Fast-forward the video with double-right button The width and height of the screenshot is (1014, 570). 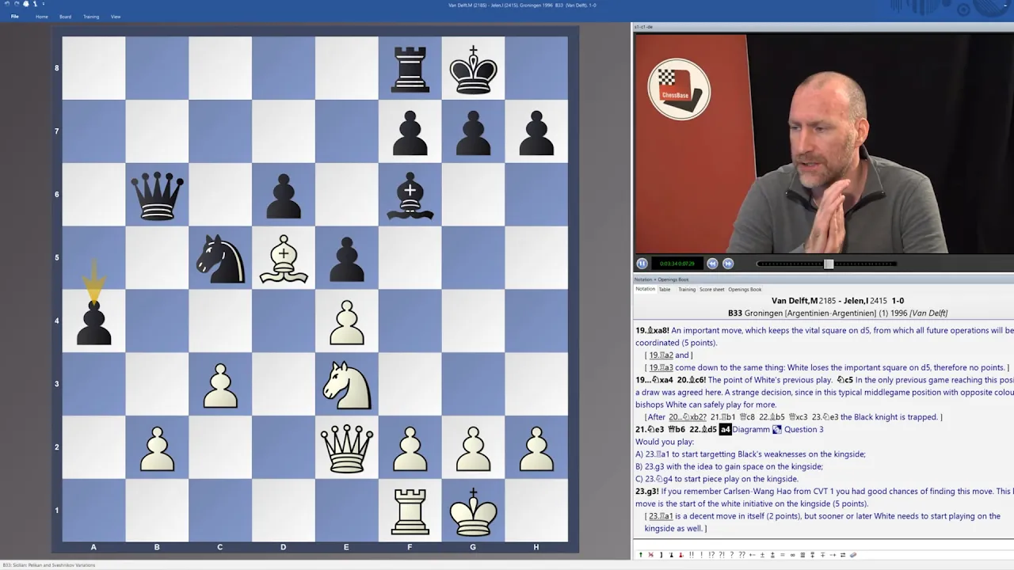[x=728, y=264]
